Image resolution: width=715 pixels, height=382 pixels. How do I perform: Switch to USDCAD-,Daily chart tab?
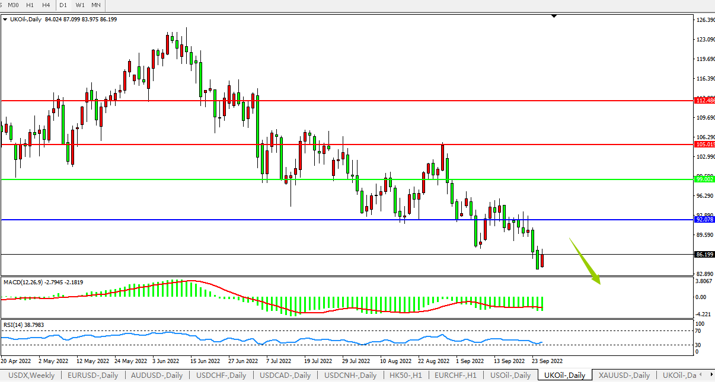point(285,375)
